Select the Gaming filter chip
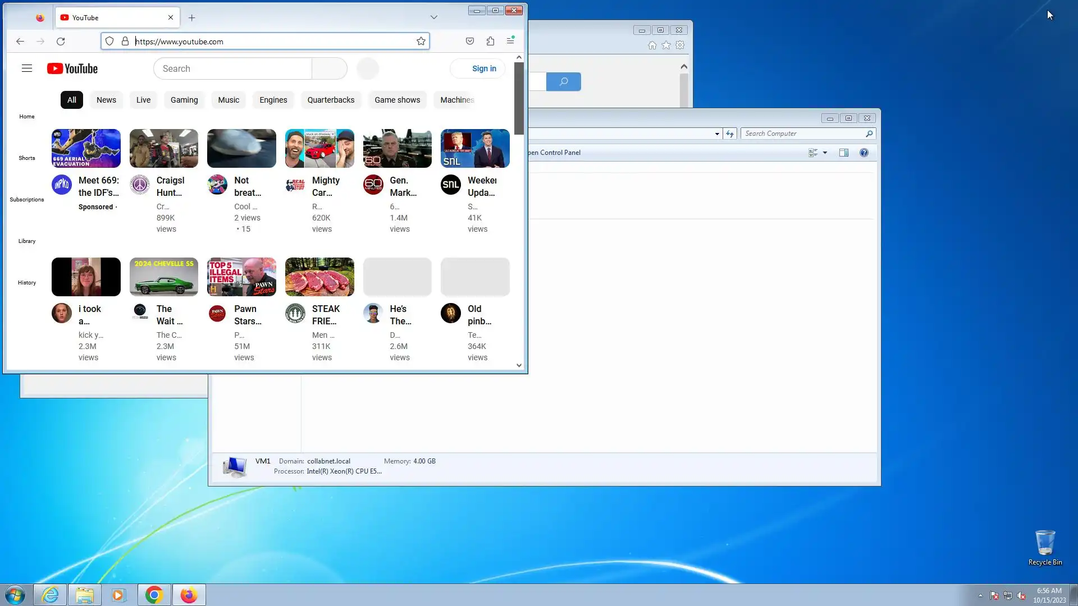Screen dimensions: 1078x606 (x=184, y=100)
